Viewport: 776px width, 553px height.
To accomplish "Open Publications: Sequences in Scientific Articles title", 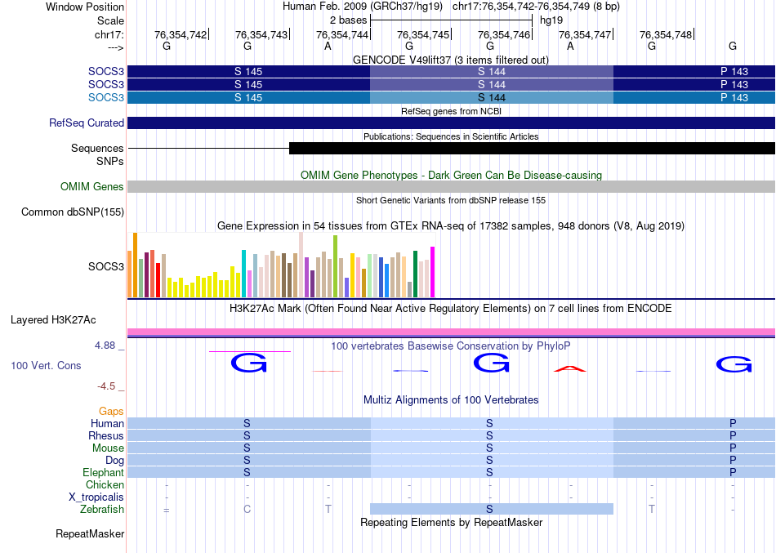I will tap(451, 136).
